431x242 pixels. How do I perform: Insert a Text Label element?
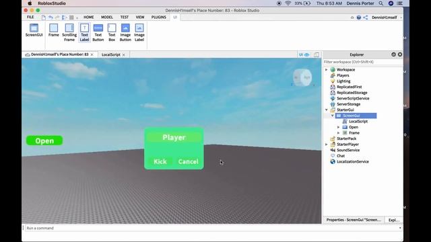pos(84,32)
